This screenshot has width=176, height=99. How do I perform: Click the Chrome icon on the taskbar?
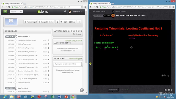pyautogui.click(x=73, y=97)
